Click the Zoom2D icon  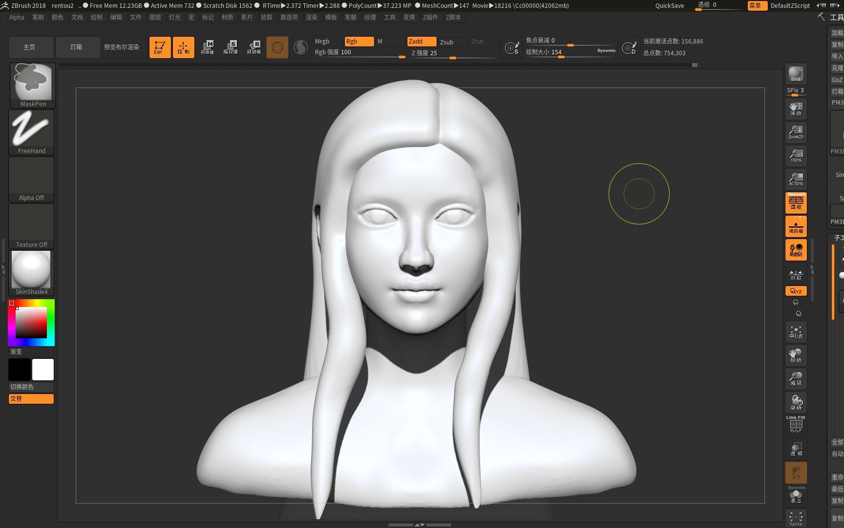click(796, 132)
